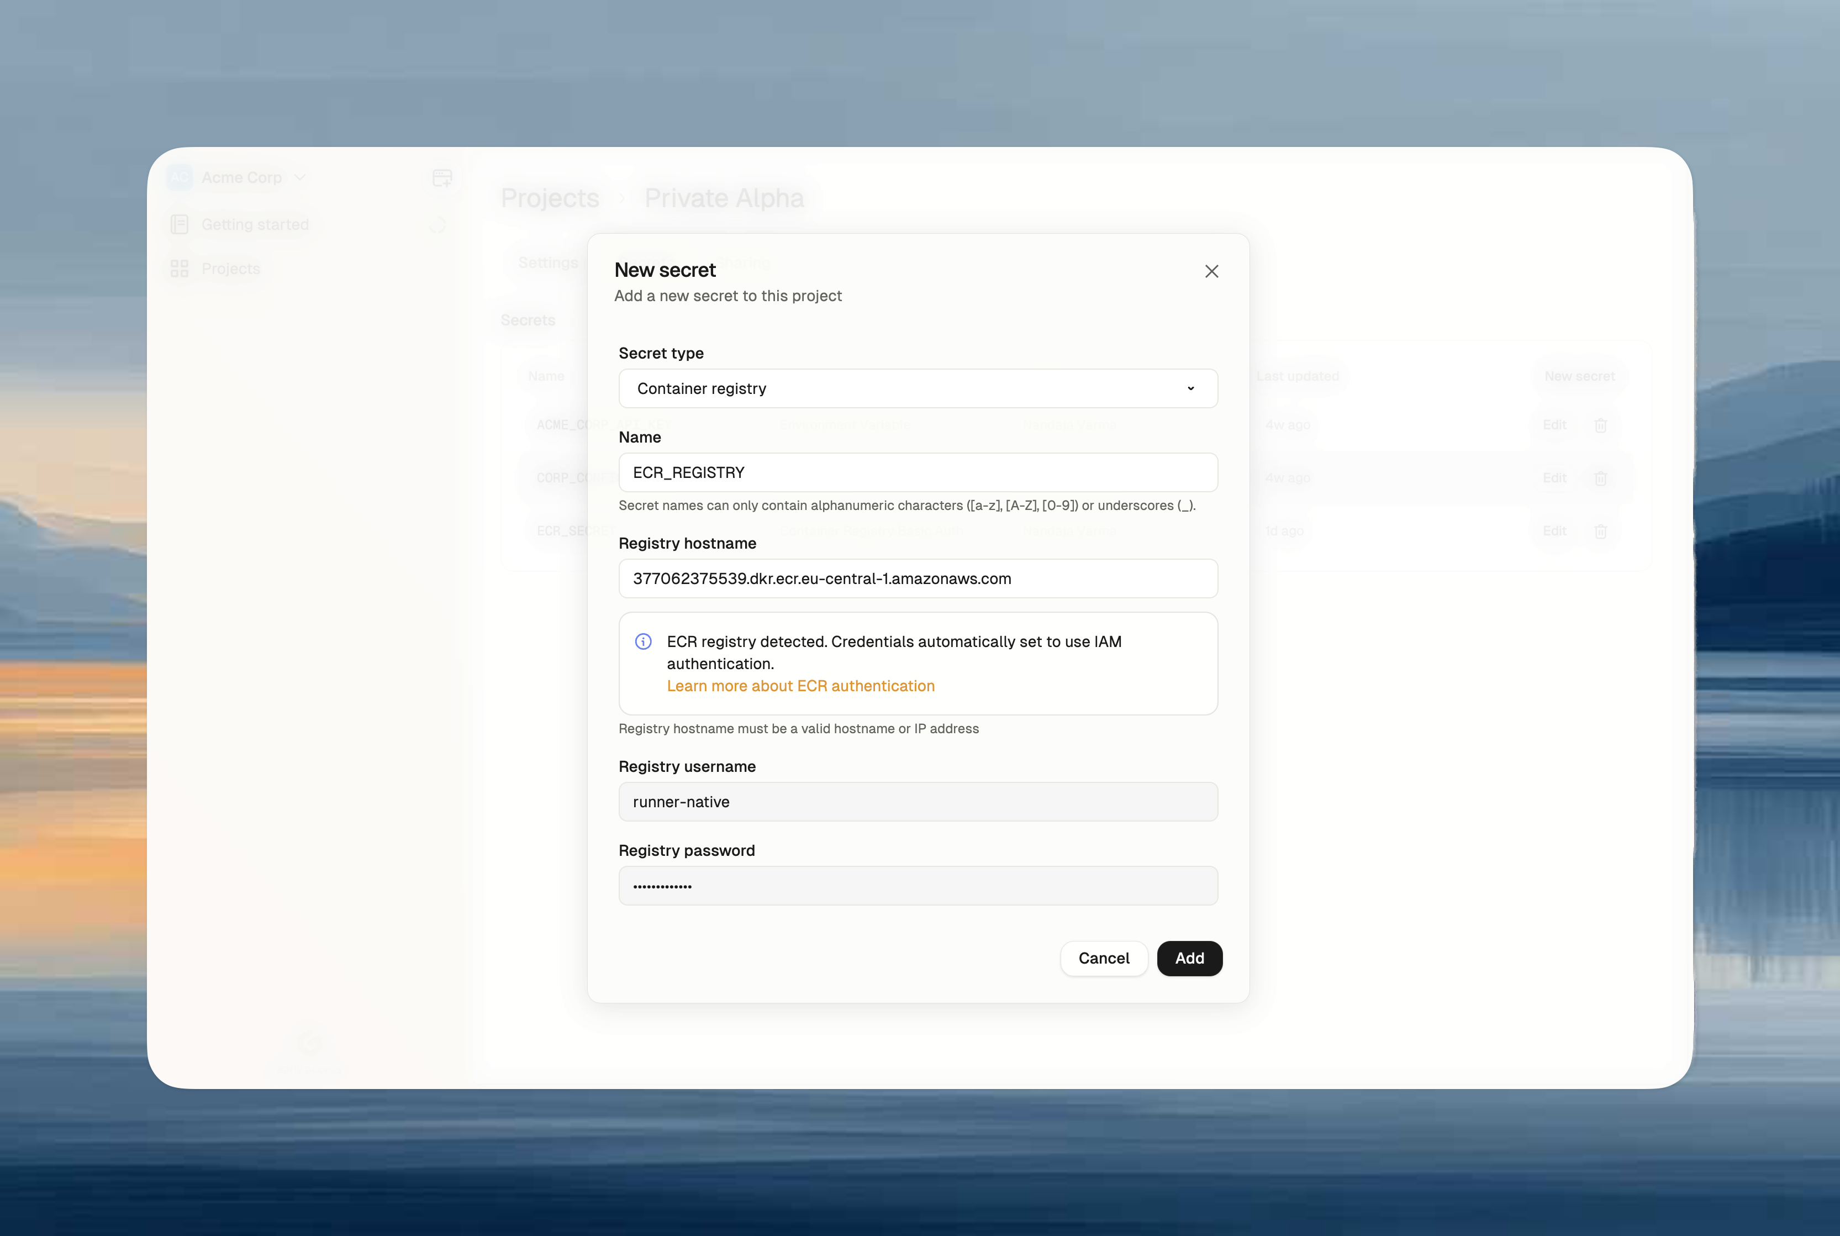
Task: Click the trash icon on the ECR_SECRET row
Action: 1600,530
